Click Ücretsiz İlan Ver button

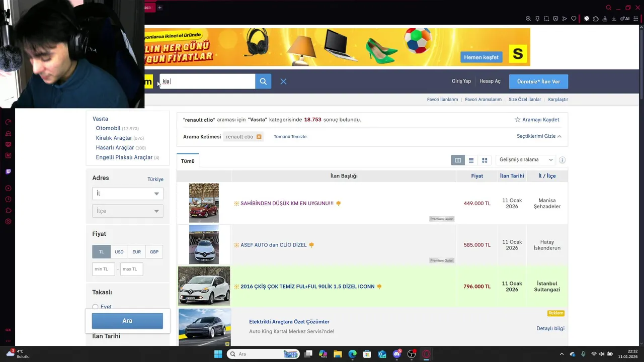(x=538, y=81)
